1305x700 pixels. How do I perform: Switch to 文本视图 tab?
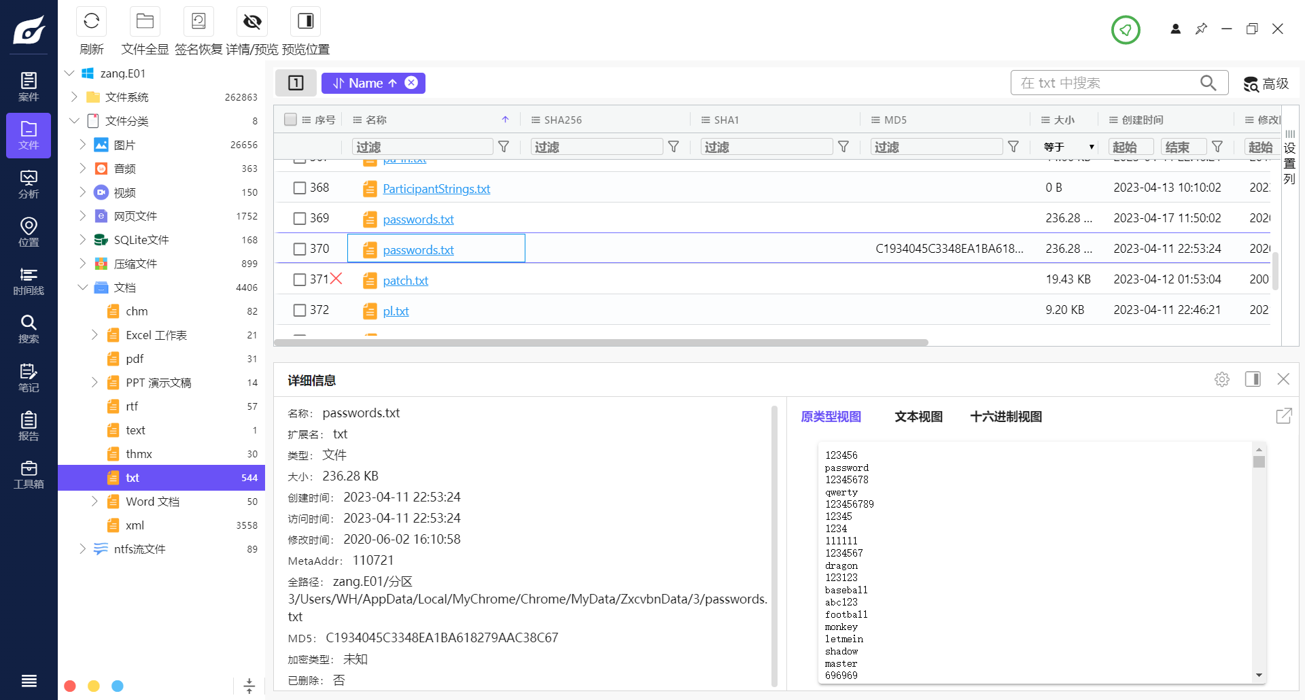(918, 417)
